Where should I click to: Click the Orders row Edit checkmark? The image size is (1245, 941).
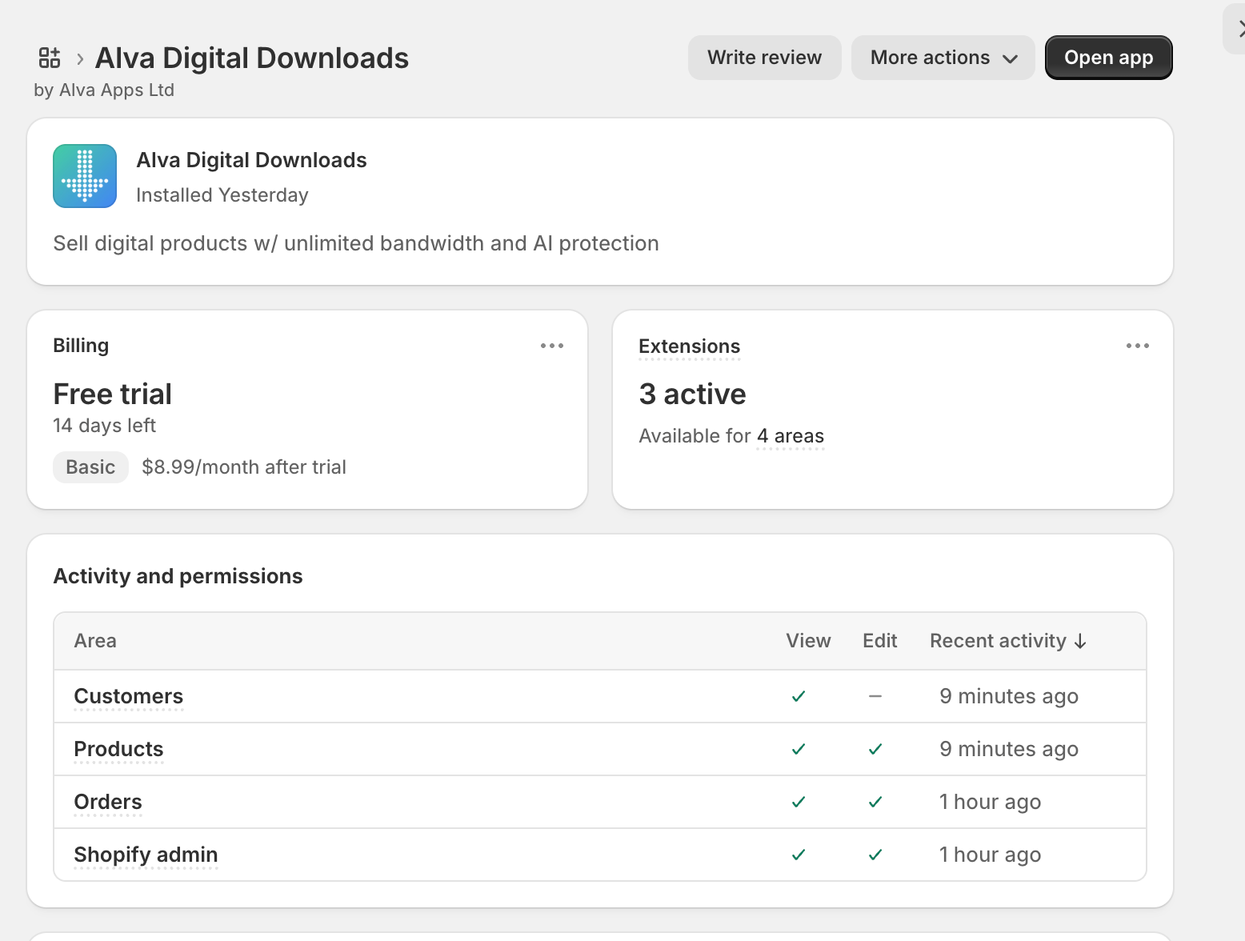[875, 802]
